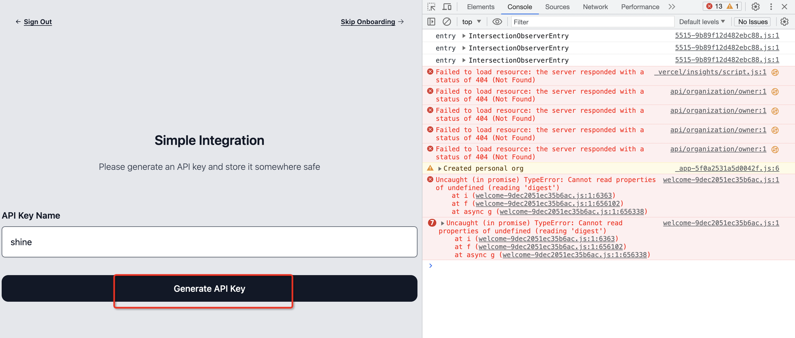
Task: Click inside the API Key Name field
Action: [210, 242]
